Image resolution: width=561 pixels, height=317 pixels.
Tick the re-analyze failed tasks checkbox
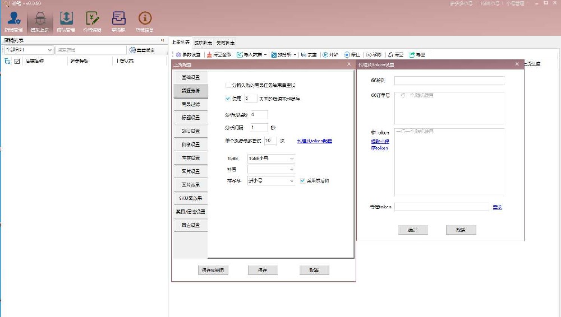tap(228, 85)
